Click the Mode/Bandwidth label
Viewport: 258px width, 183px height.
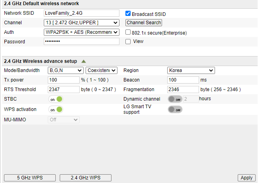tap(22, 70)
